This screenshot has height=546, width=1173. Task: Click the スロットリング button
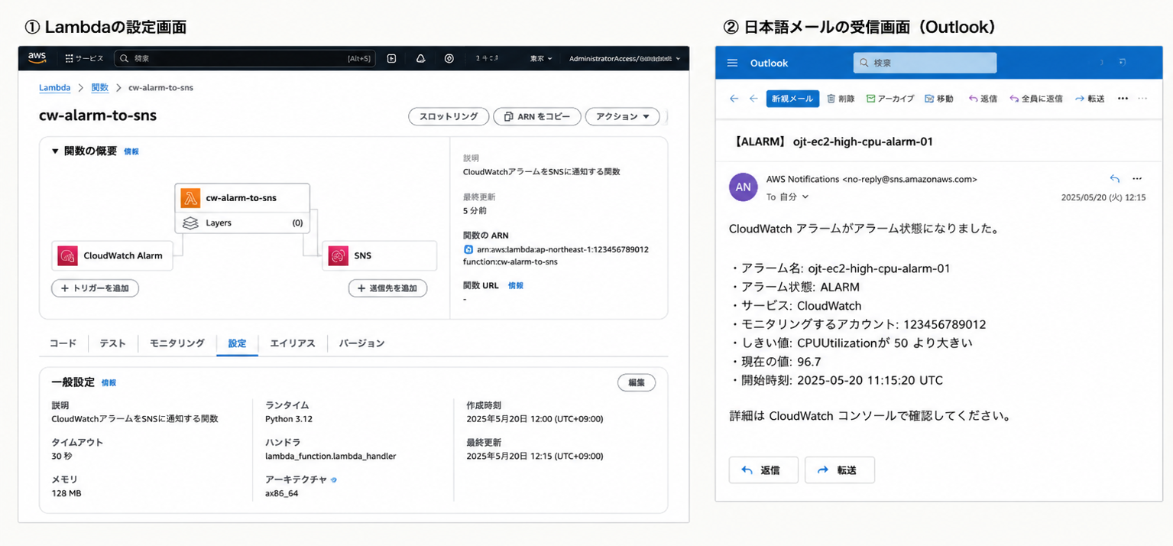tap(449, 116)
